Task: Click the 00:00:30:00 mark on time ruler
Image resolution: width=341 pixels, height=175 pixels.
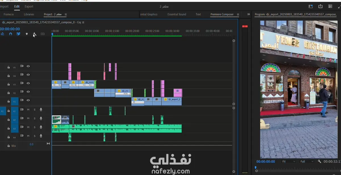Action: [172, 31]
